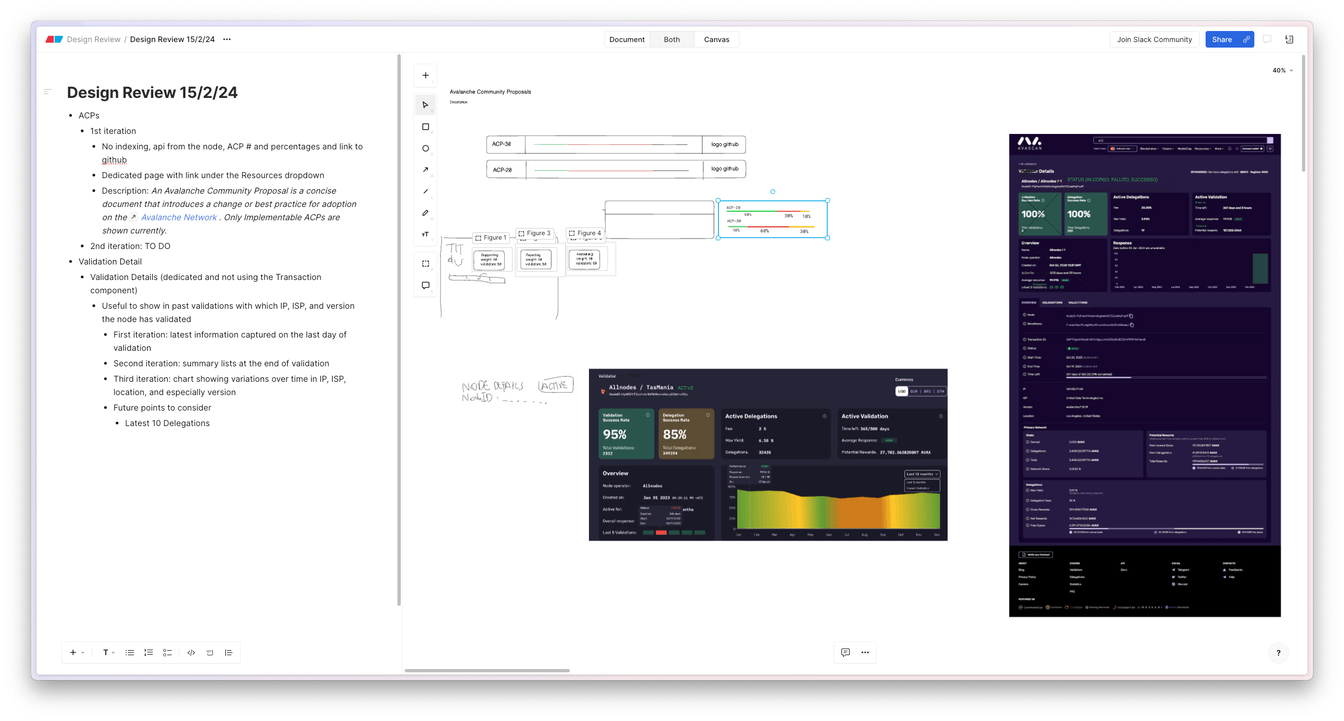Viewport: 1344px width, 721px height.
Task: Insert checklist in document toolbar
Action: [x=167, y=653]
